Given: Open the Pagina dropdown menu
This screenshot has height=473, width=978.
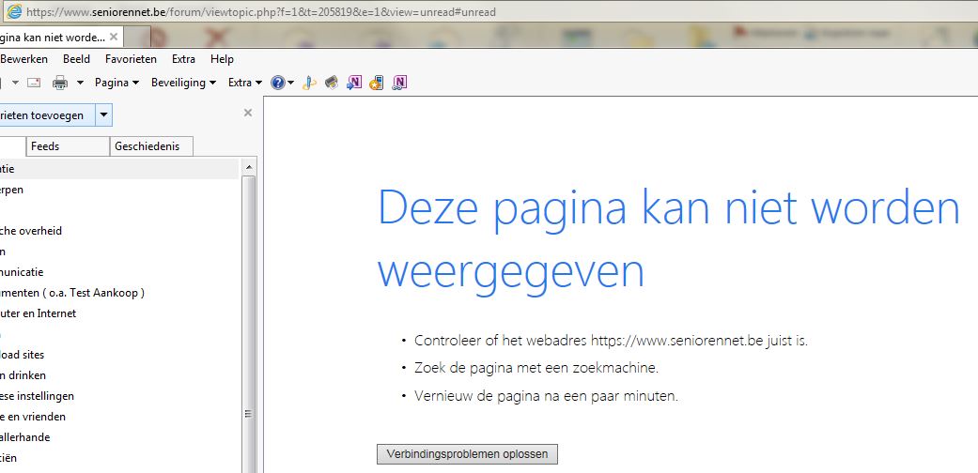Looking at the screenshot, I should (x=116, y=83).
